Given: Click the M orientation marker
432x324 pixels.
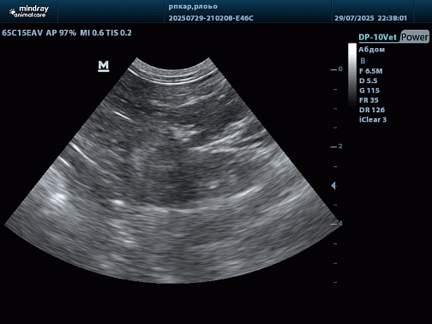Looking at the screenshot, I should [104, 66].
